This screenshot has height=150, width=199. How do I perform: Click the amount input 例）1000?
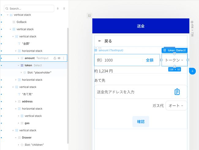tap(127, 60)
